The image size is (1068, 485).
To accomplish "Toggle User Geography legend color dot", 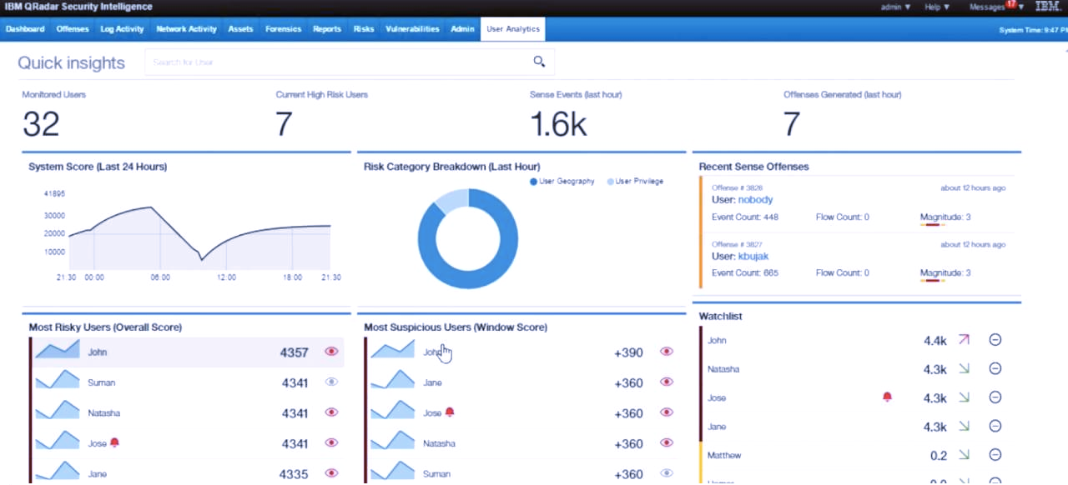I will click(533, 181).
